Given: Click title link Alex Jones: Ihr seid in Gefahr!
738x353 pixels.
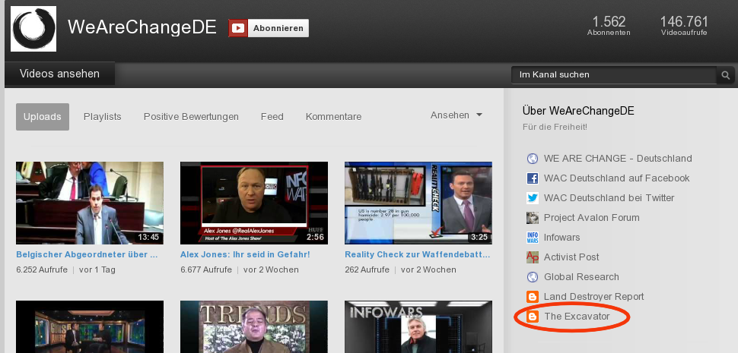Looking at the screenshot, I should (245, 254).
